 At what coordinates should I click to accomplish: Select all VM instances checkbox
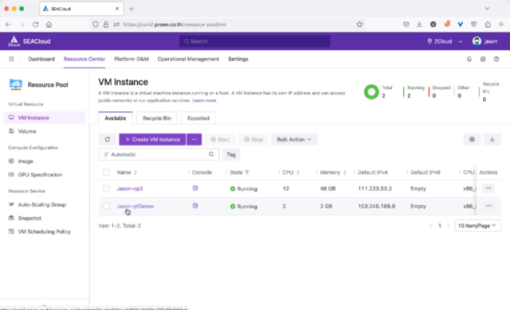pyautogui.click(x=106, y=172)
